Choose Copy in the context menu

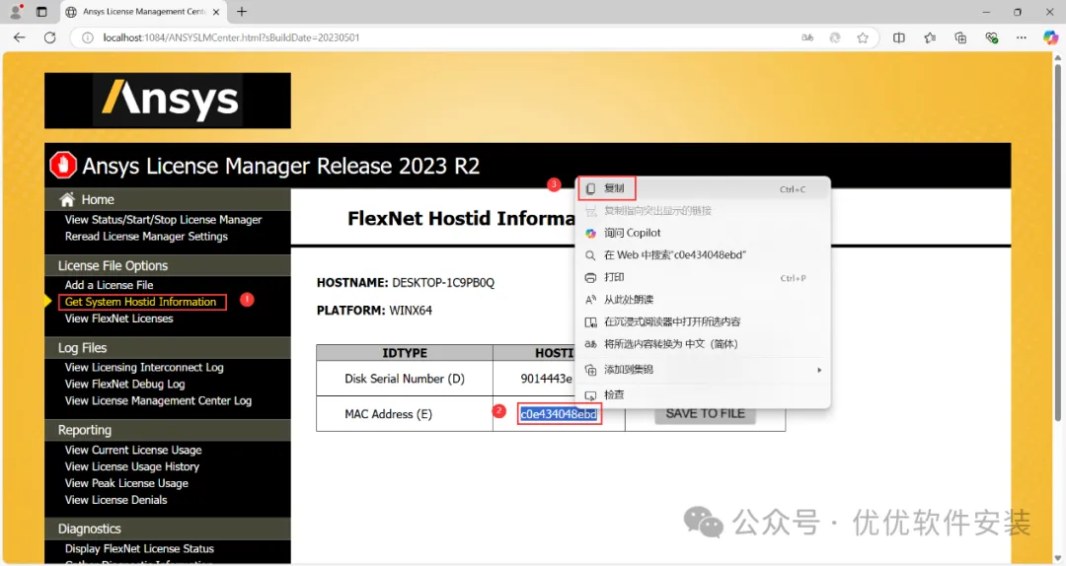tap(703, 189)
